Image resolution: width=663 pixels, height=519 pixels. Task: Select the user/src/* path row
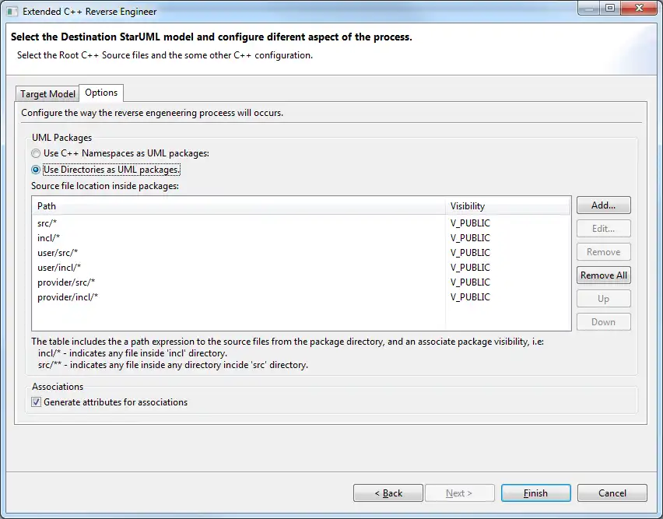coord(301,253)
